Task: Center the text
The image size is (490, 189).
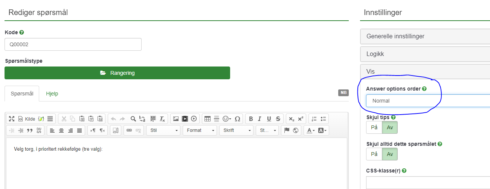Action: click(x=61, y=130)
